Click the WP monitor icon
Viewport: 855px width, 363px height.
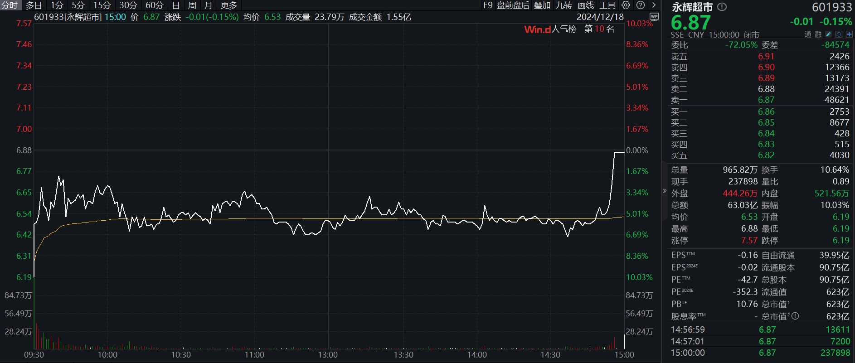(654, 17)
